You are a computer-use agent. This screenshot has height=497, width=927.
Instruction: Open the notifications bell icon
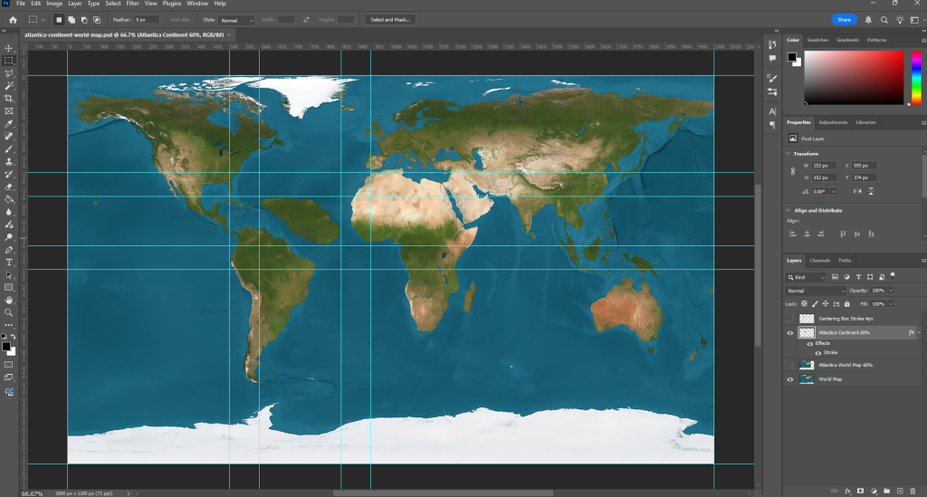tap(868, 20)
